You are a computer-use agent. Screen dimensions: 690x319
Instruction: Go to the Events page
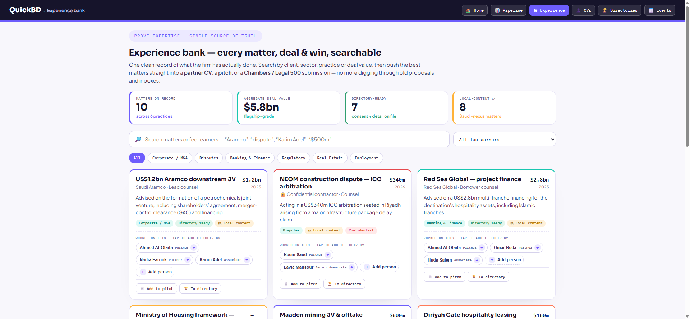[x=660, y=10]
